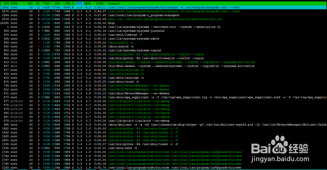Select rsyslogd thread row PID 617
This screenshot has height=170, width=327.
[x=163, y=70]
